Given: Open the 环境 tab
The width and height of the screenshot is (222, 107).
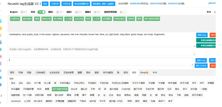Looking at the screenshot, I should pos(20,72).
